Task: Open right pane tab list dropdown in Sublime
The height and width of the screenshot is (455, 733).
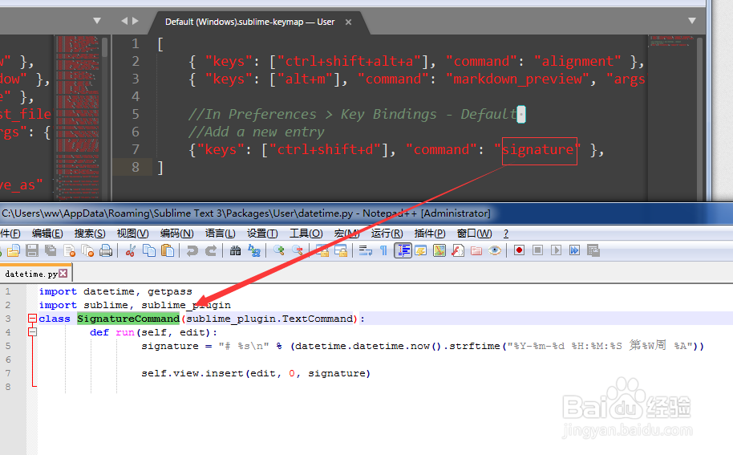Action: pos(692,21)
